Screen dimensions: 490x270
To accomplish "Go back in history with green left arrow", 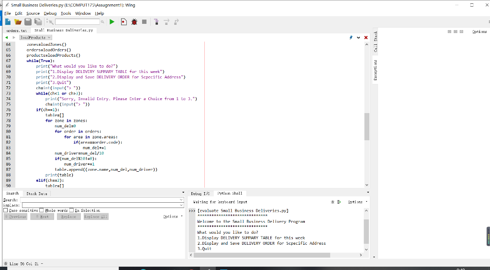I will 6,37.
